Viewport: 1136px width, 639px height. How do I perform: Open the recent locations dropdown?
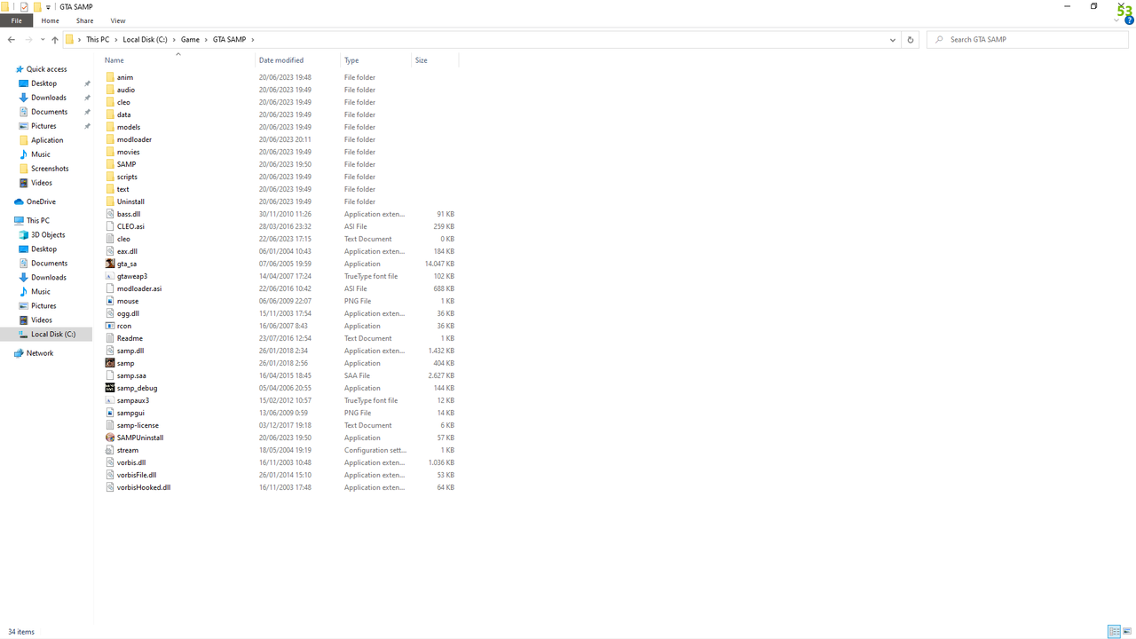coord(43,40)
